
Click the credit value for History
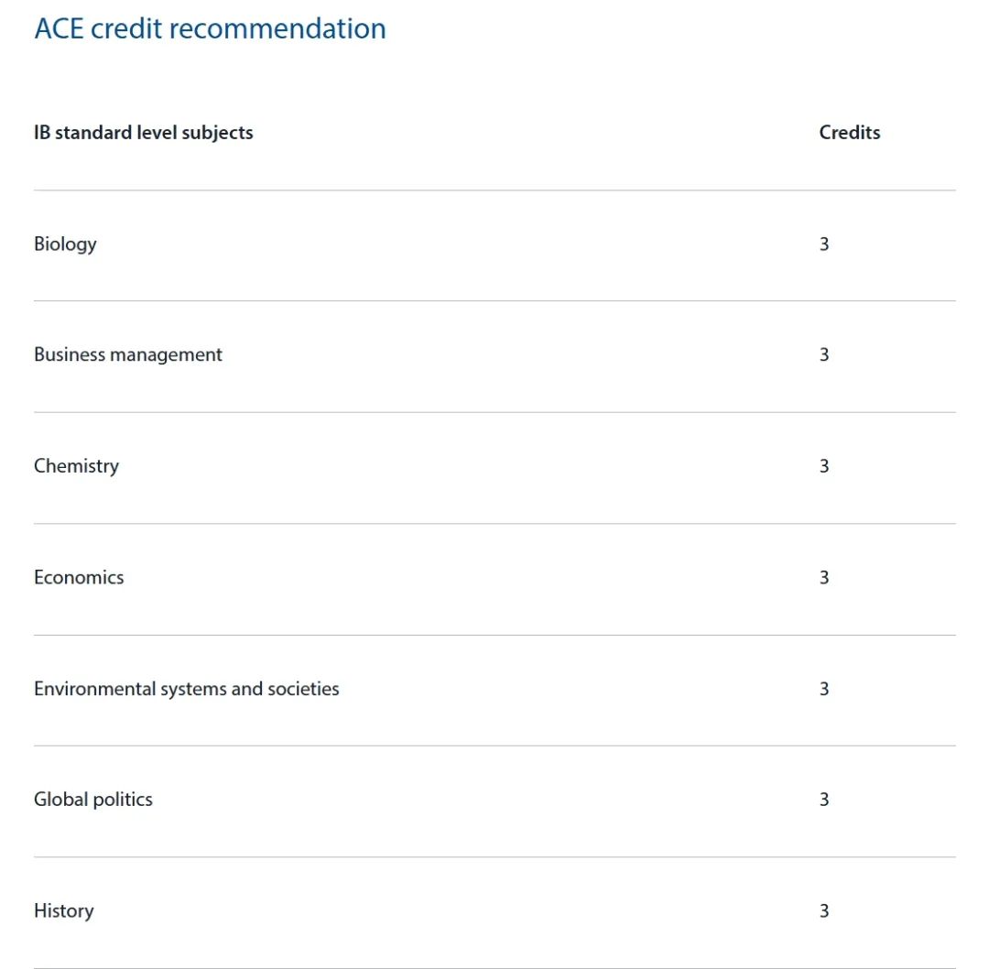pyautogui.click(x=824, y=910)
